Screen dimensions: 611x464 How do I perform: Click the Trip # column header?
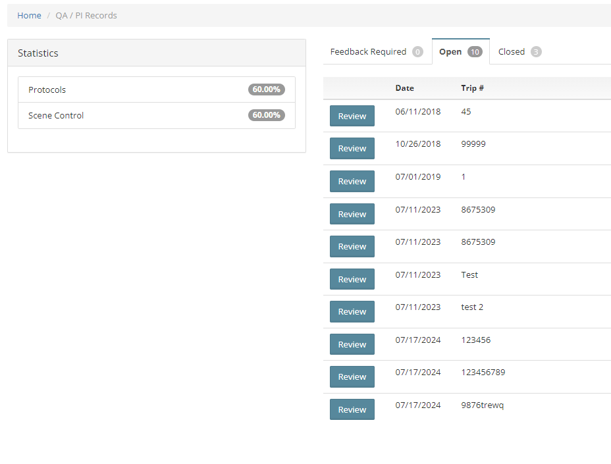tap(472, 88)
